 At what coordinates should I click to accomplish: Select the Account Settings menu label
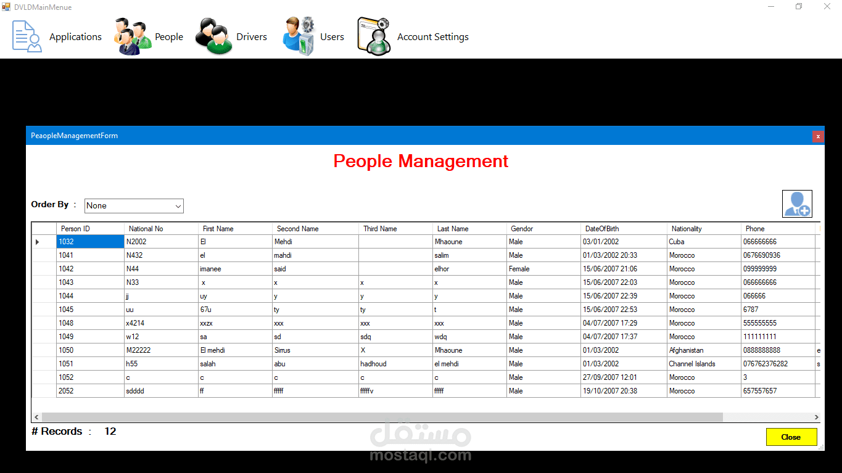point(433,37)
